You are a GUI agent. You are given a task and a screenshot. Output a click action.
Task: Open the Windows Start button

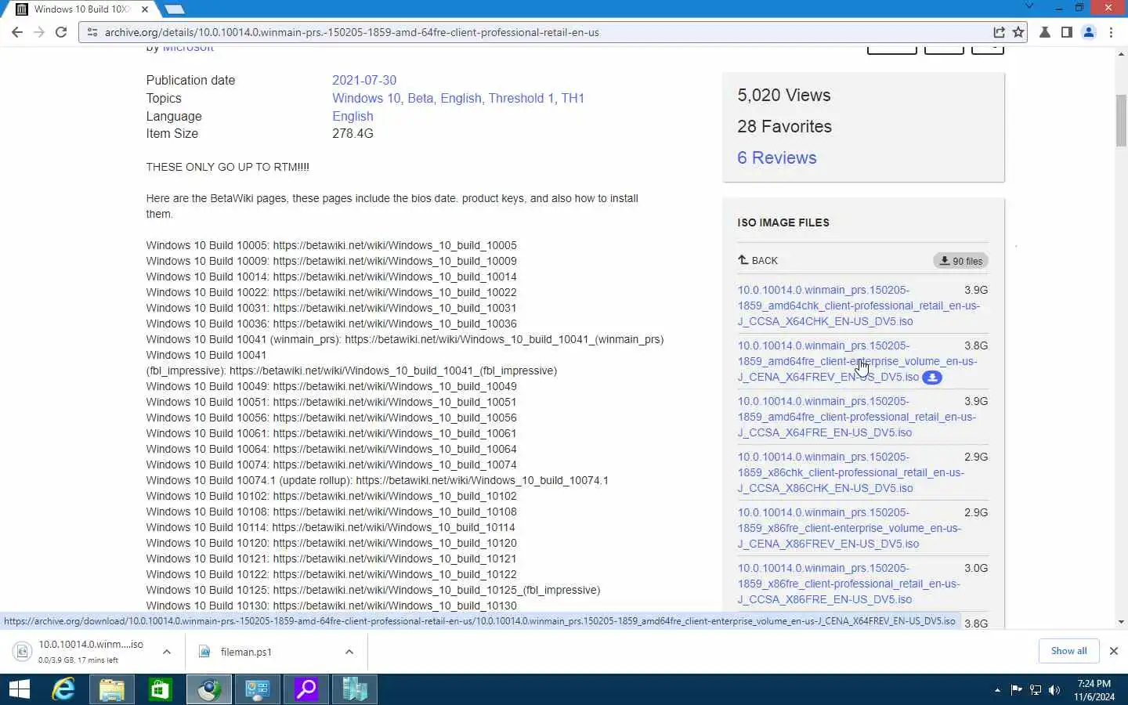click(20, 689)
